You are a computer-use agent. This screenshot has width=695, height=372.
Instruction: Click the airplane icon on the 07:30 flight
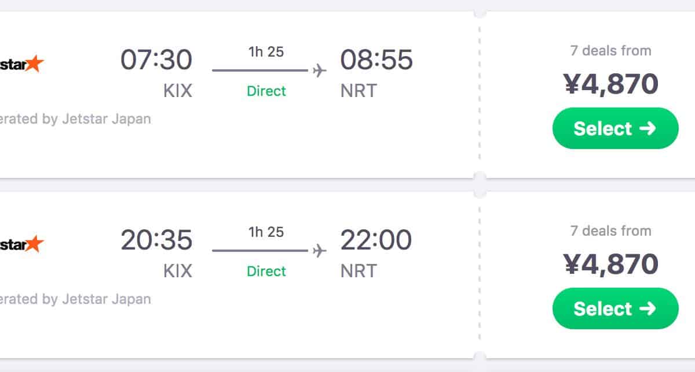click(319, 71)
